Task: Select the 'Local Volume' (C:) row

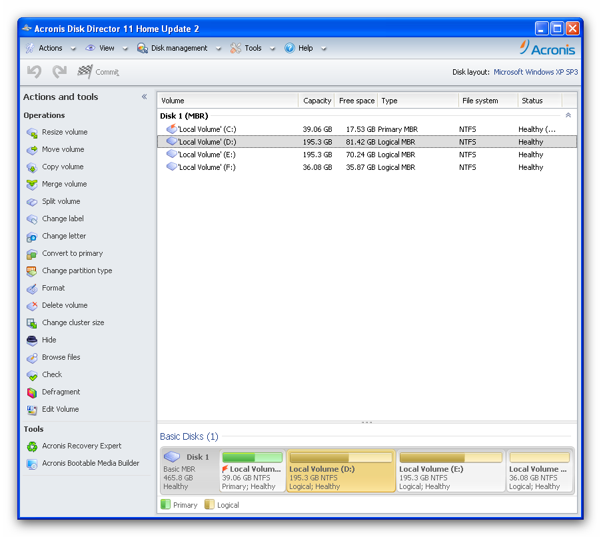Action: pyautogui.click(x=367, y=129)
